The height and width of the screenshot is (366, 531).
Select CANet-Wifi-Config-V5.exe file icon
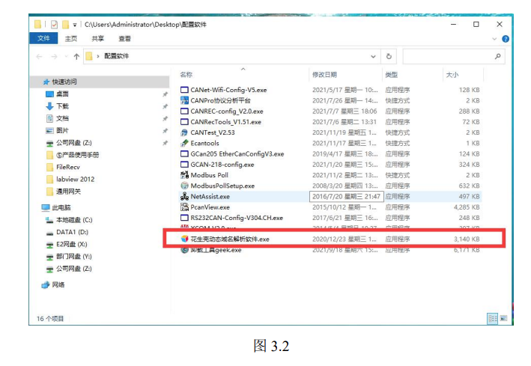click(184, 90)
